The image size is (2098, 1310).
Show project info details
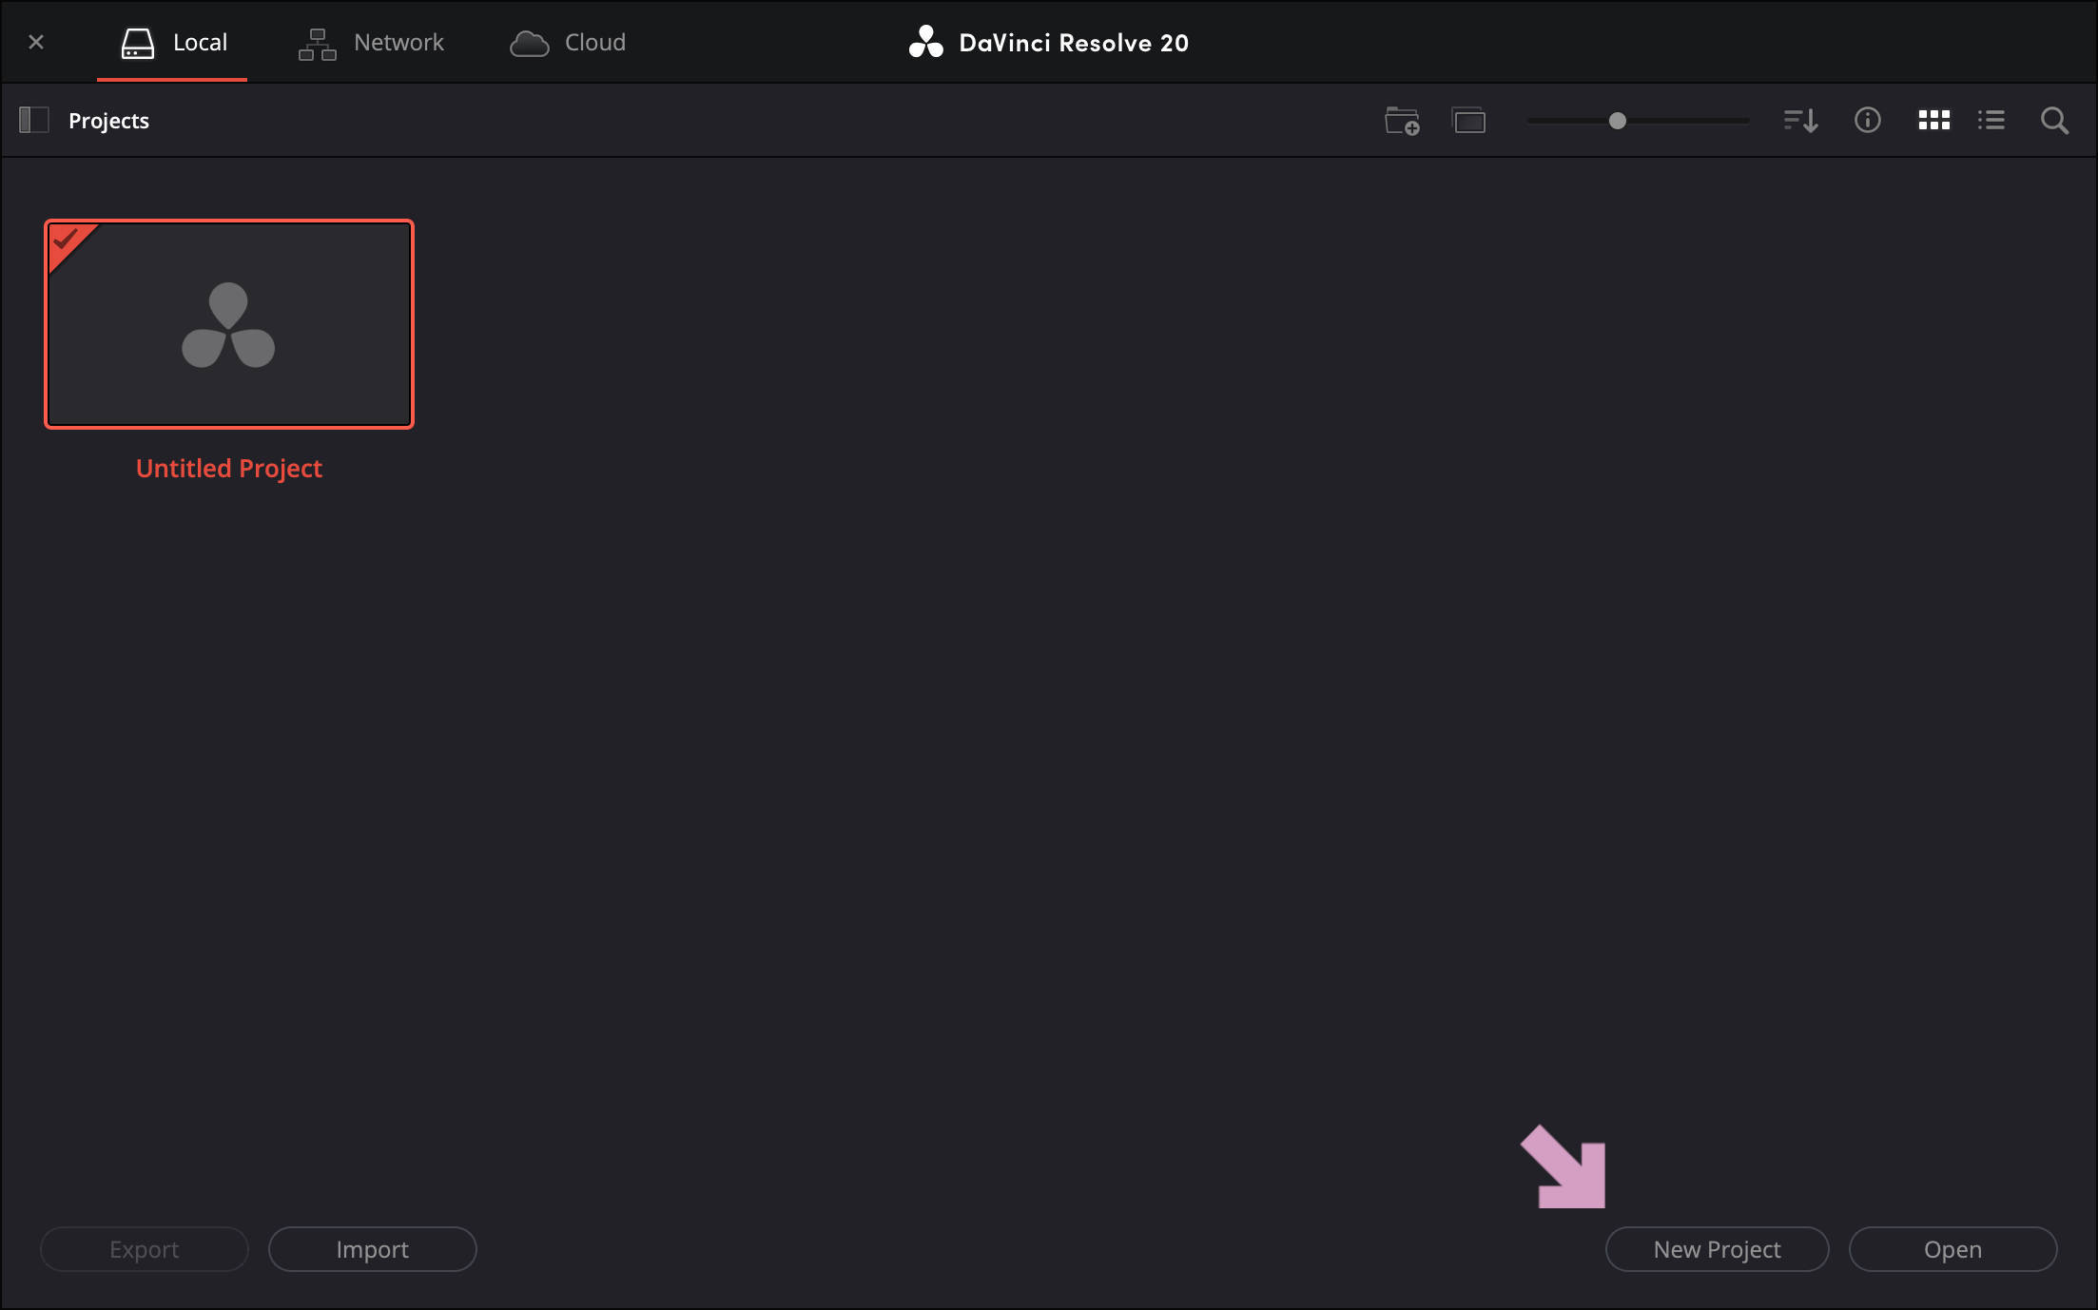tap(1867, 121)
